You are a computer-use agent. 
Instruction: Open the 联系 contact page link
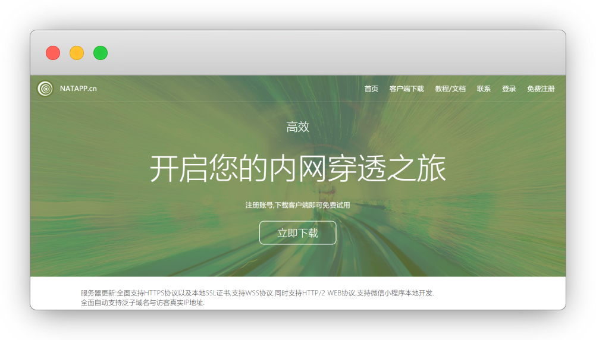click(484, 89)
